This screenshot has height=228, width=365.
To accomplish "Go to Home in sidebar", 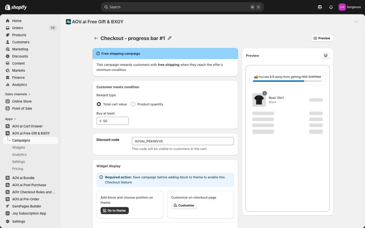I will click(x=30, y=21).
